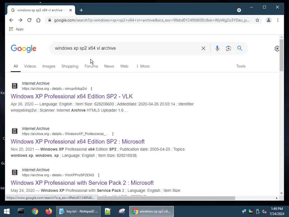
Task: Open the taskbar clock and date
Action: click(277, 211)
